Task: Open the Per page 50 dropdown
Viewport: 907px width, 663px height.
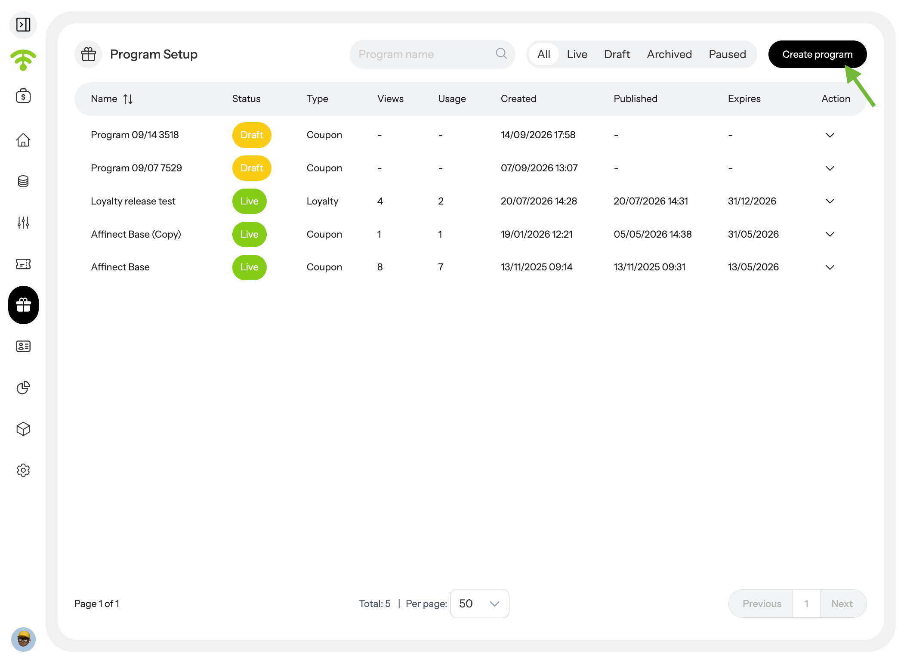Action: (479, 604)
